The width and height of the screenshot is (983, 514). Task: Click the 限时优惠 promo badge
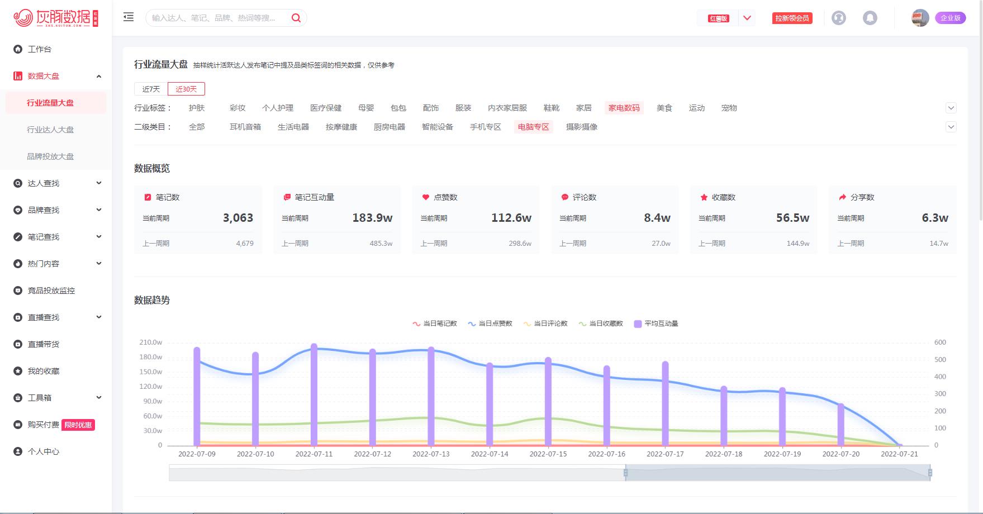click(78, 425)
